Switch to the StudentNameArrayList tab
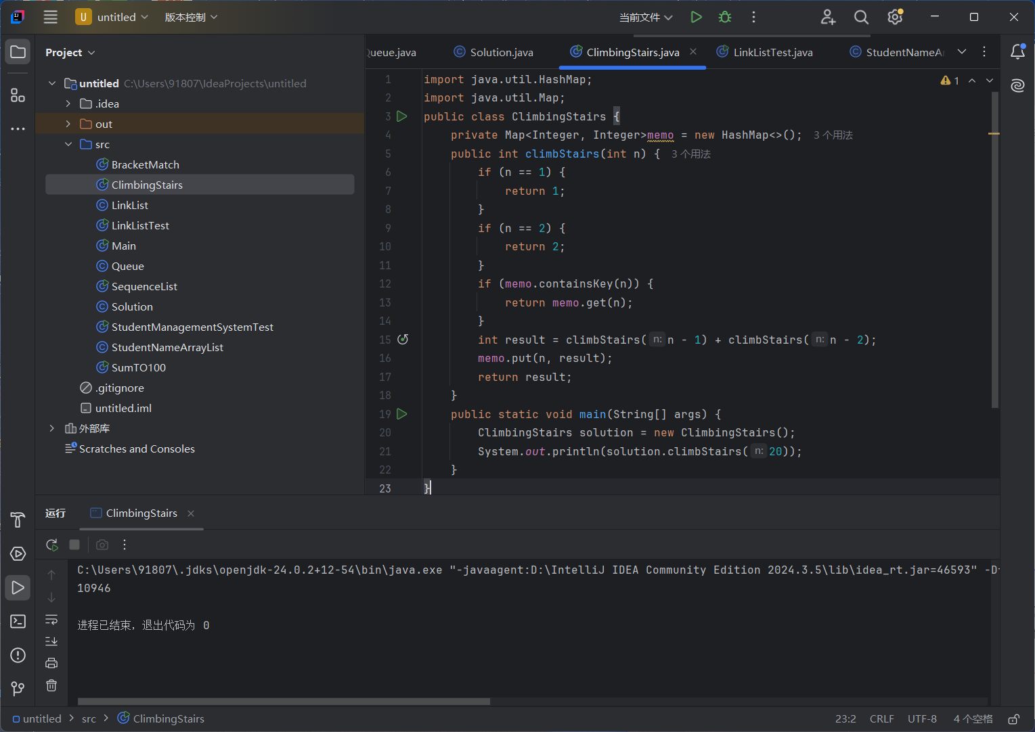 [897, 52]
